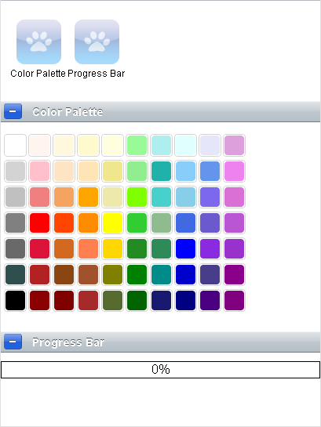Collapse the Color Palette section
The height and width of the screenshot is (427, 321).
click(x=13, y=111)
